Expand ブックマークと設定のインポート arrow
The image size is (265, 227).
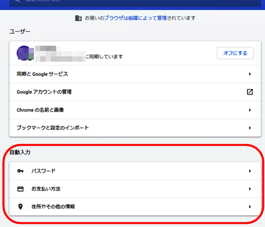250,128
